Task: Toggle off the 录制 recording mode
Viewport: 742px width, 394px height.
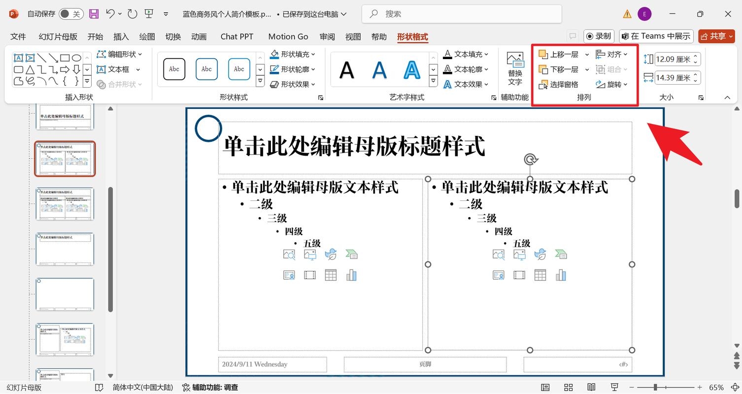Action: 598,36
